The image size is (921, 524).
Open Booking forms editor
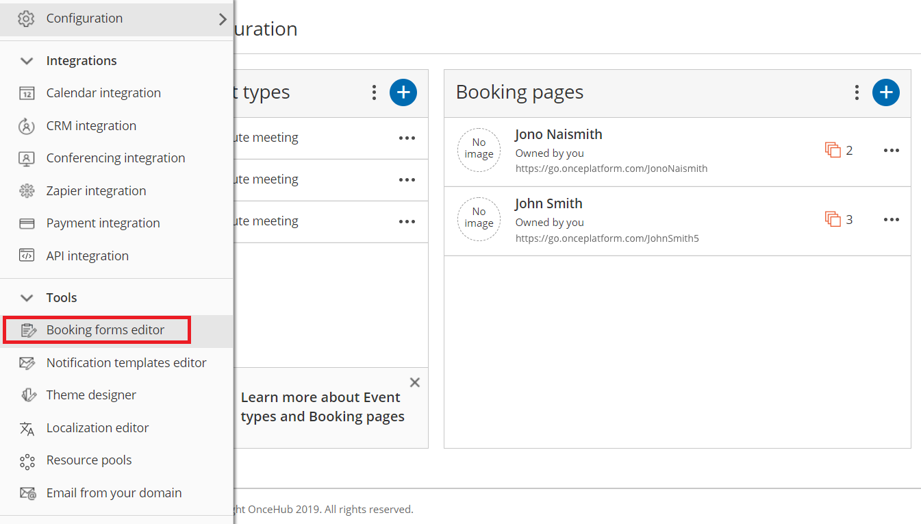[x=105, y=330]
